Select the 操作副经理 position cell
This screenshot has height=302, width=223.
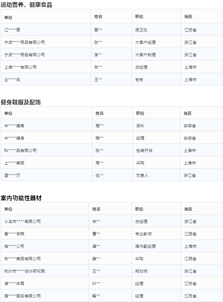(x=145, y=246)
